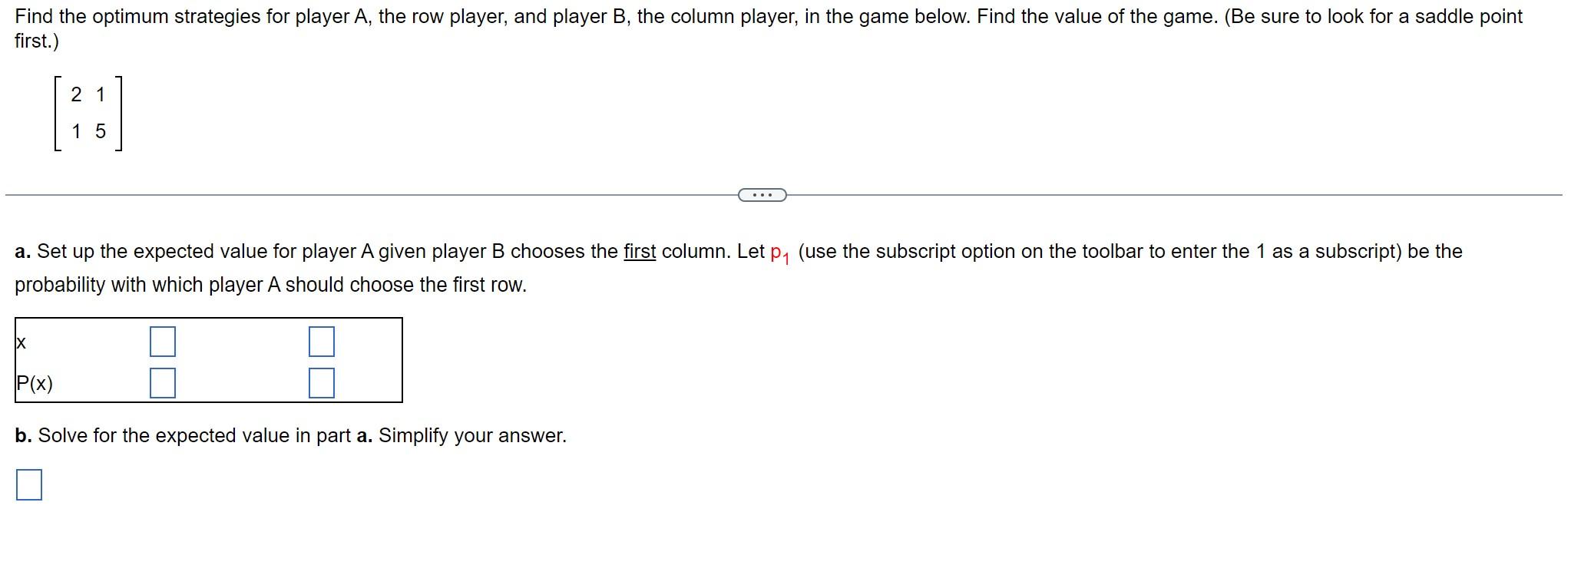The height and width of the screenshot is (565, 1571).
Task: Click the underlined word 'first' in part a
Action: click(x=639, y=250)
